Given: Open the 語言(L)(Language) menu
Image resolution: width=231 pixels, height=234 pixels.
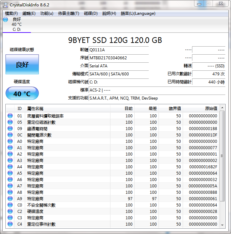Looking at the screenshot, I should (x=138, y=13).
